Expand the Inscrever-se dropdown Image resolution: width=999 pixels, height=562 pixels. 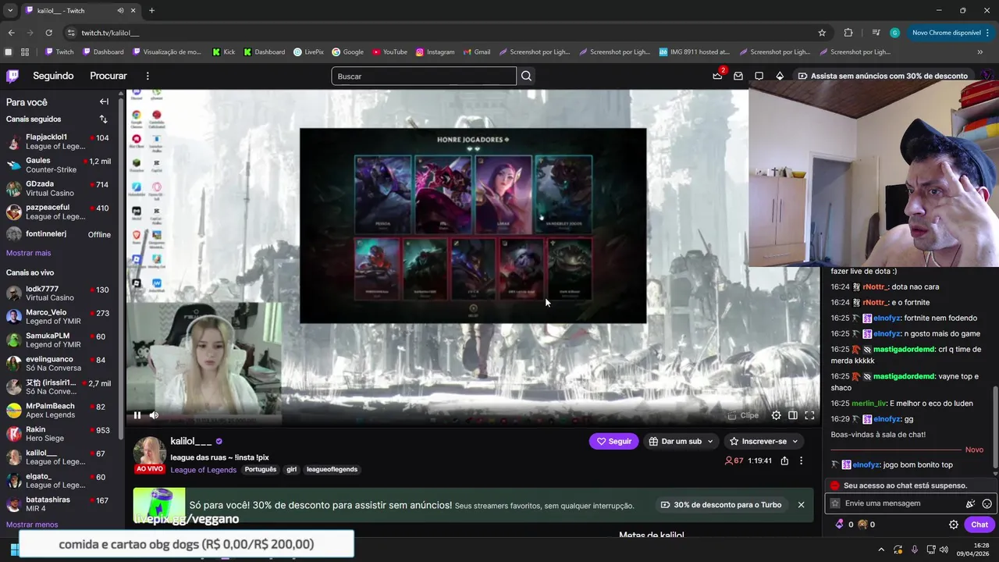click(764, 441)
